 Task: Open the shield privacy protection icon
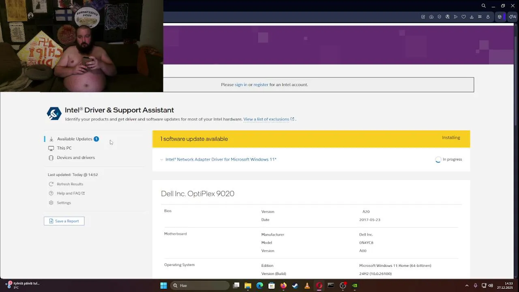click(440, 17)
